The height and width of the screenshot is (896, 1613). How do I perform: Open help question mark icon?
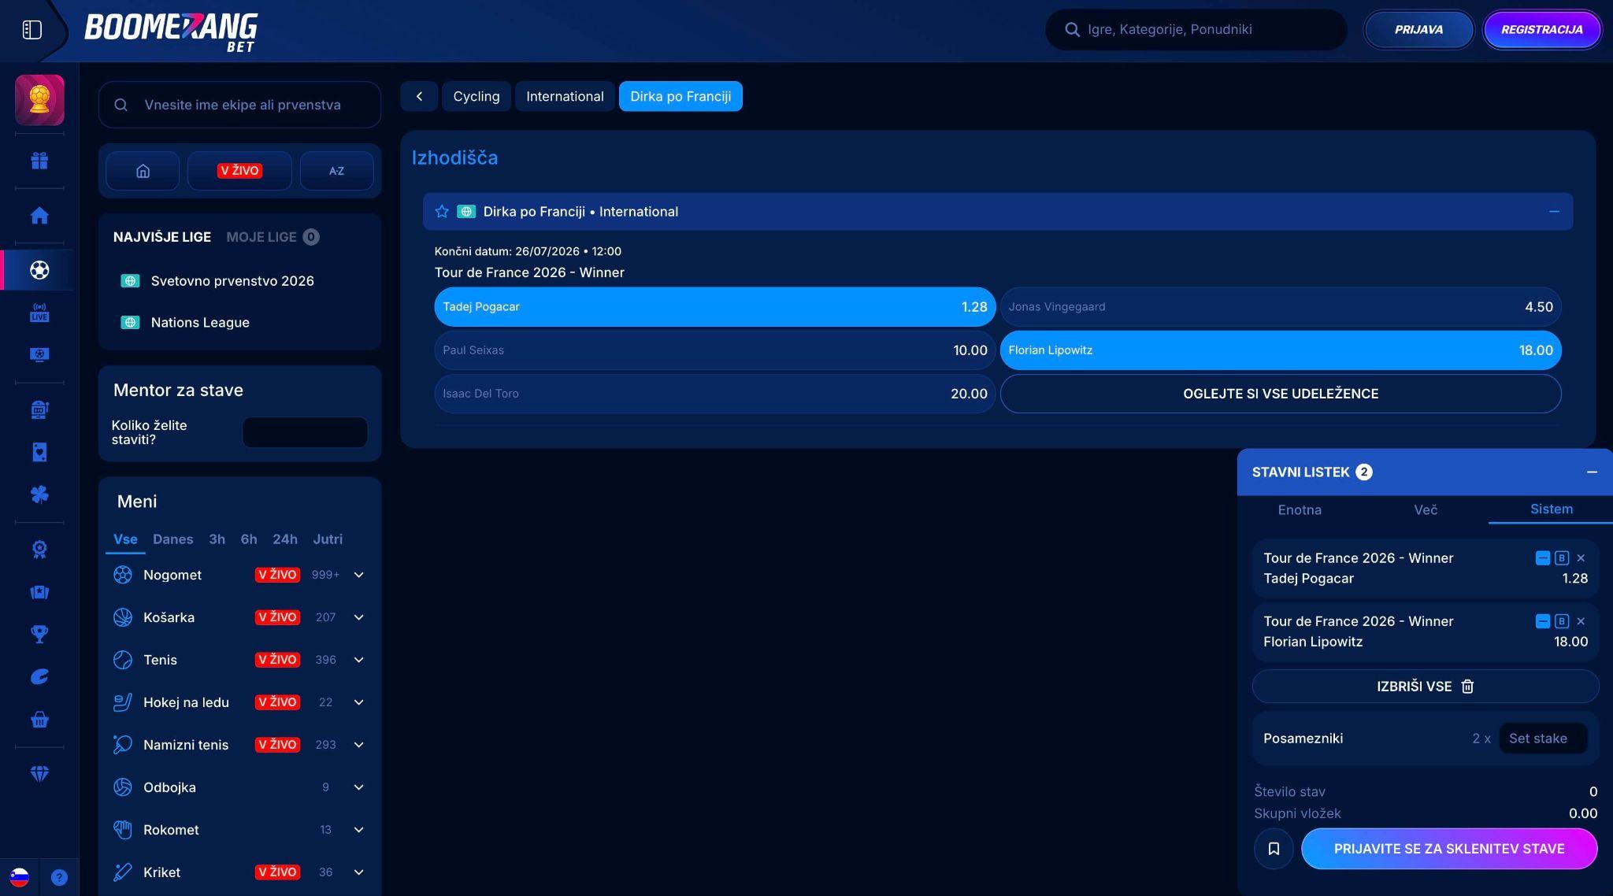(59, 877)
